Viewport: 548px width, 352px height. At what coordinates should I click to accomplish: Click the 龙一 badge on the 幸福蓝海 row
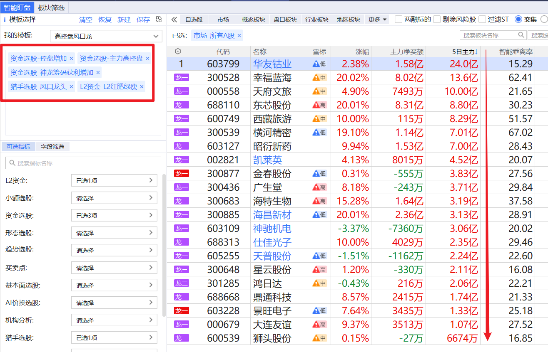coord(182,78)
